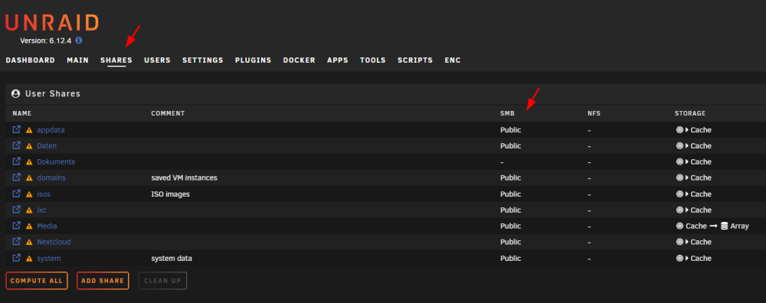
Task: Click the cache status icon in isos row
Action: pos(679,194)
